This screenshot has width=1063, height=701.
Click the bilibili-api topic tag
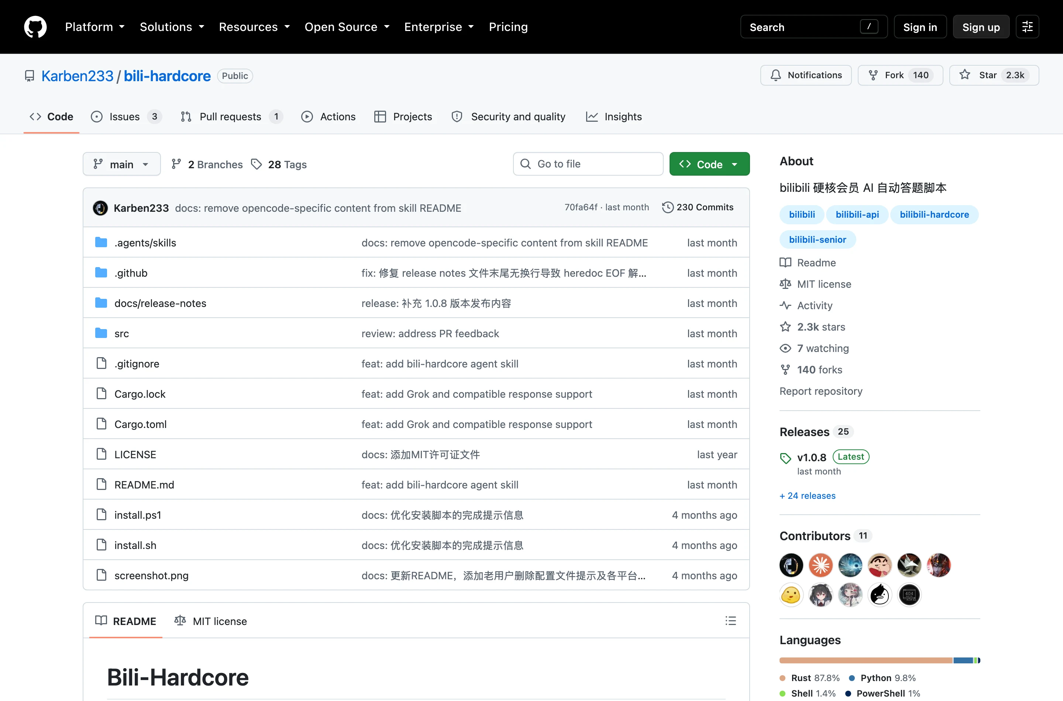(857, 215)
